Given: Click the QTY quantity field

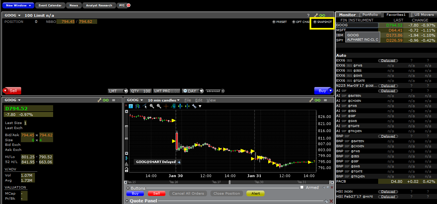Looking at the screenshot, I should pyautogui.click(x=141, y=91).
